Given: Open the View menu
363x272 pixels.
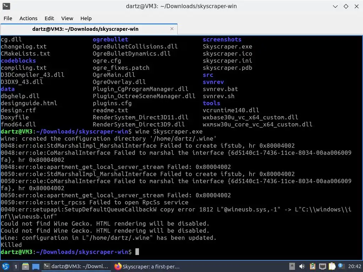Looking at the screenshot, I should click(x=67, y=18).
